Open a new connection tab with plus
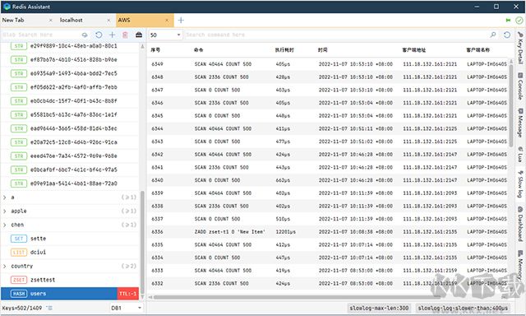This screenshot has width=526, height=316. coord(181,20)
